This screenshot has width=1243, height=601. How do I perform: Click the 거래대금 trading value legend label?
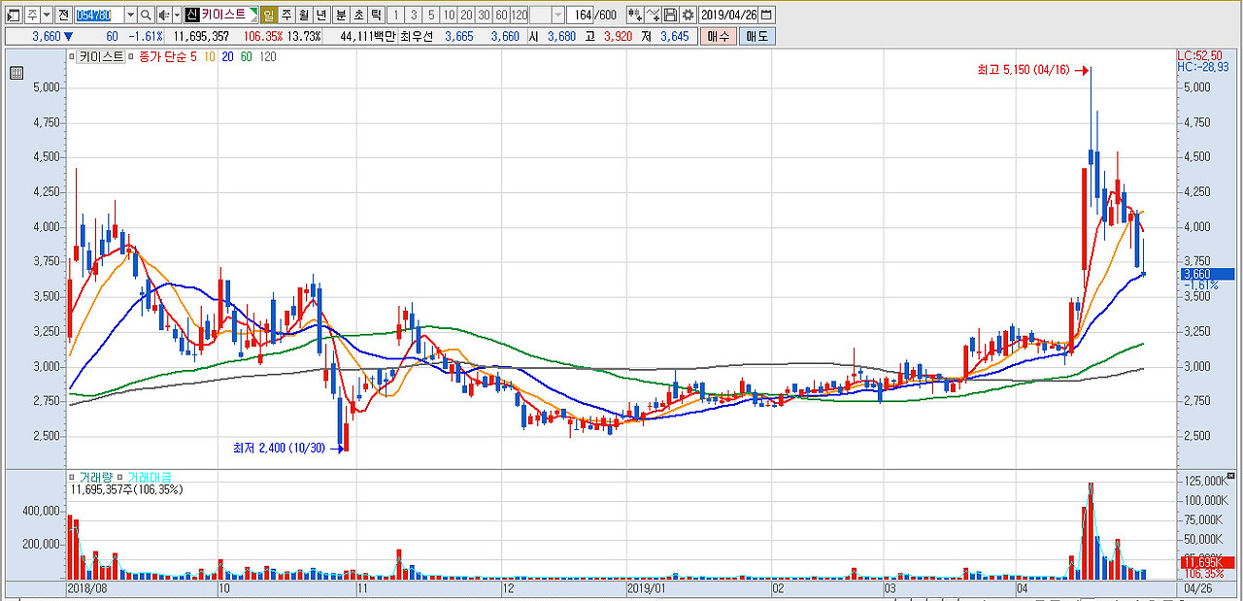(x=151, y=478)
